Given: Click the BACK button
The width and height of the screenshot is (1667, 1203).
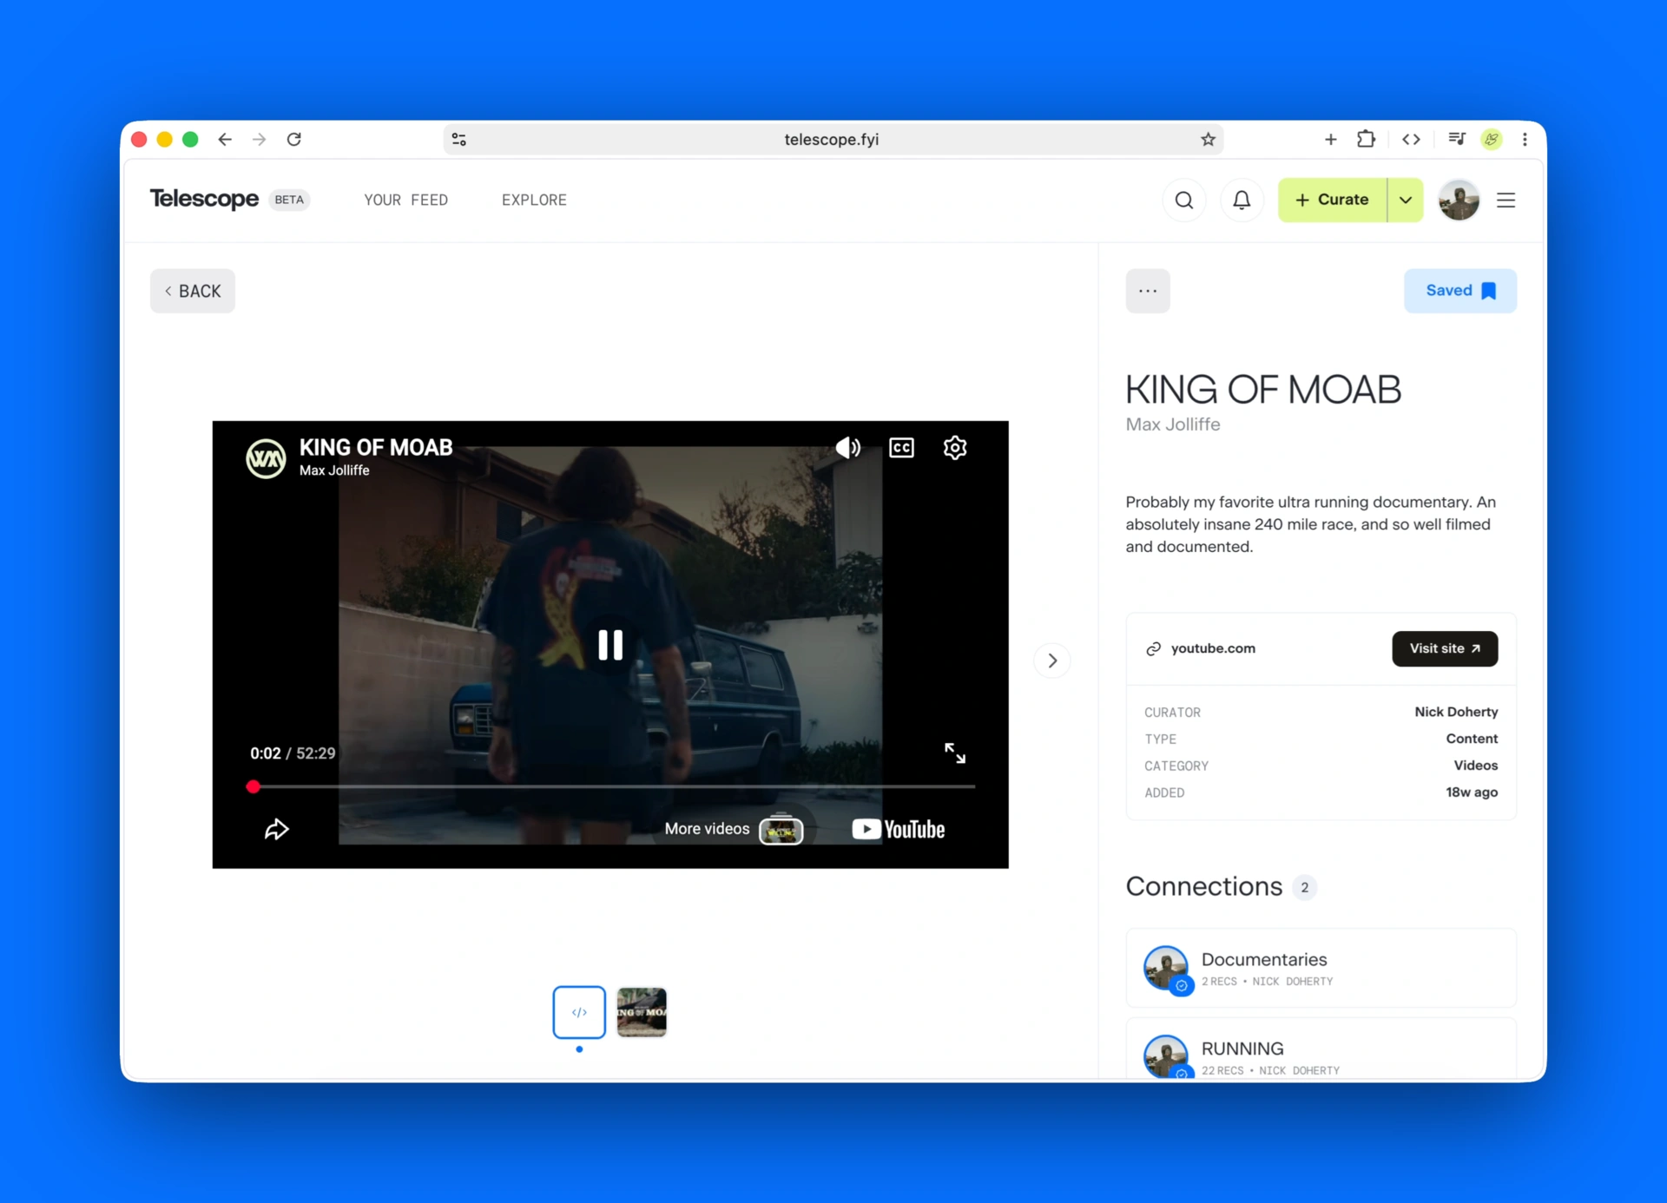Looking at the screenshot, I should 193,291.
